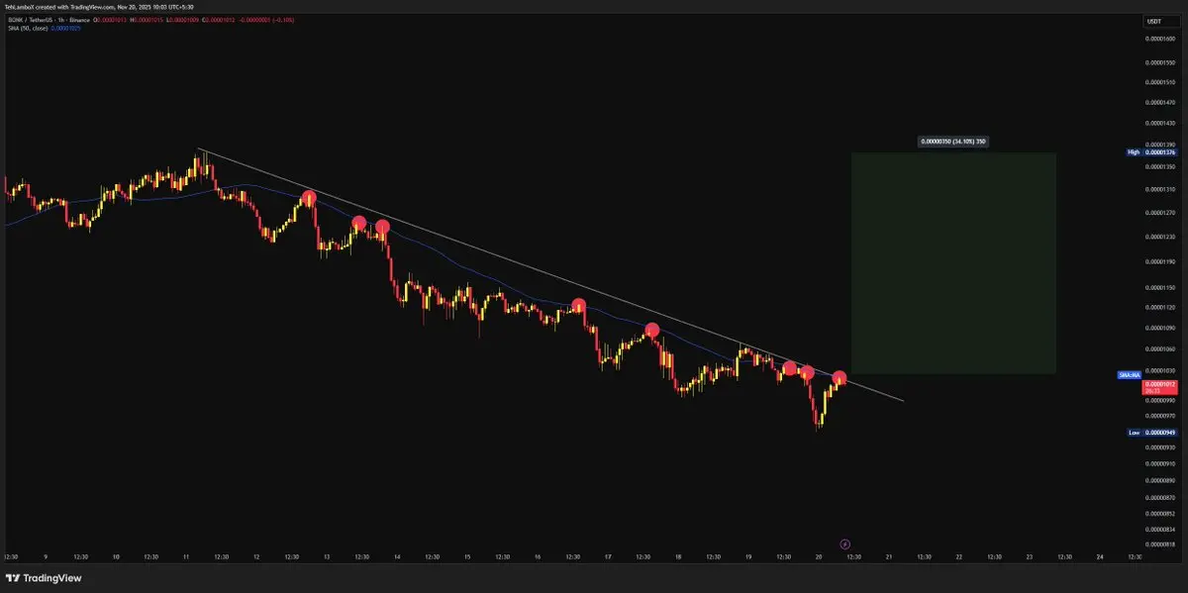Click the date label 24 on the time axis
Image resolution: width=1188 pixels, height=593 pixels.
click(x=1100, y=557)
